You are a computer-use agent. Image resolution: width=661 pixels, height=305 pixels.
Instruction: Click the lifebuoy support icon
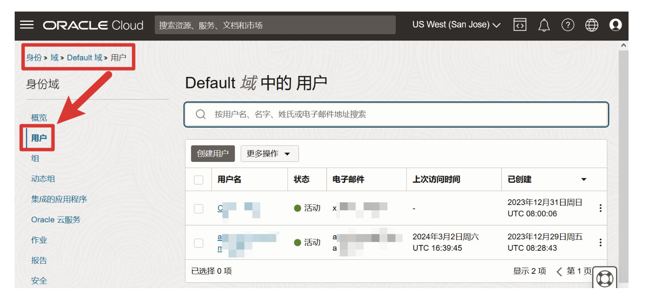tap(605, 279)
